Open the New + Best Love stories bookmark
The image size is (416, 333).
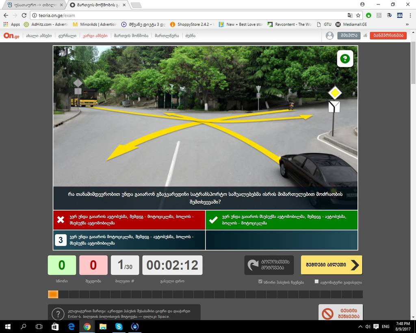[x=240, y=24]
